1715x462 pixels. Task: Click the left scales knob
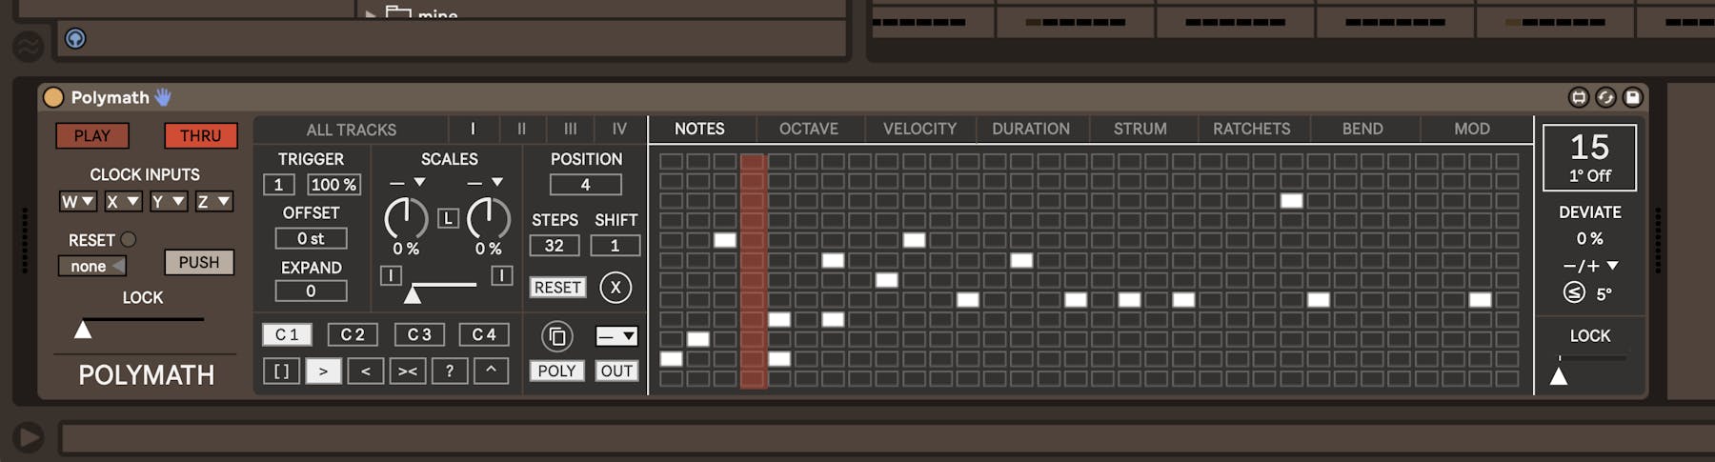point(406,219)
